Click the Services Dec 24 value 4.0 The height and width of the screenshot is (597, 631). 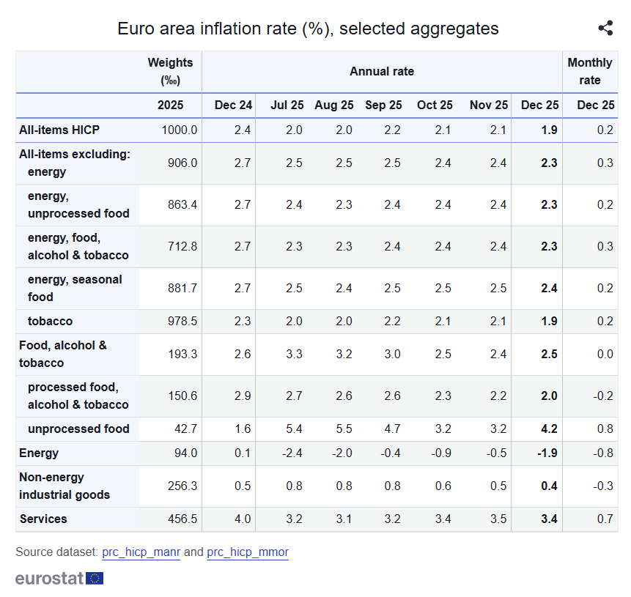tap(243, 519)
